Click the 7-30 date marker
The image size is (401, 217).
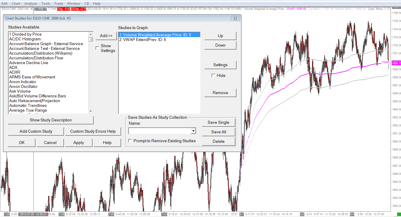coord(111,214)
